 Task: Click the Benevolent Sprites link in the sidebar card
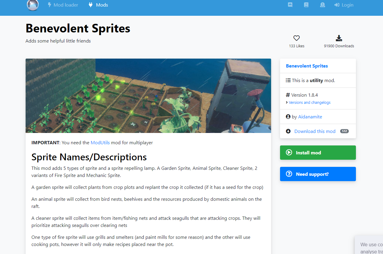click(307, 66)
